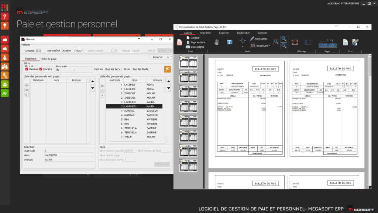Select the crosshair target tool
Screen dimensions: 378x213
243,41
